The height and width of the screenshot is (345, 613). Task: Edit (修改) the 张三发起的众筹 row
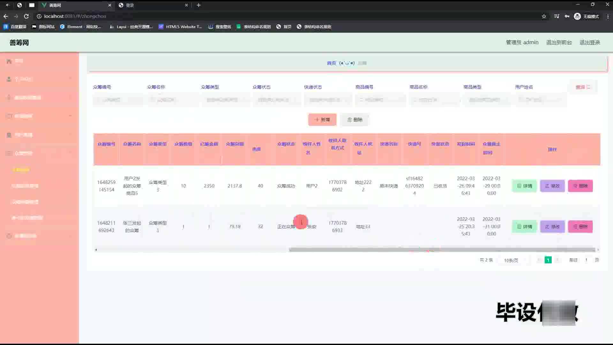[x=552, y=226]
